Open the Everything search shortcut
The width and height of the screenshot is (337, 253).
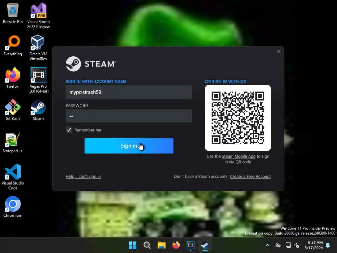pos(13,45)
